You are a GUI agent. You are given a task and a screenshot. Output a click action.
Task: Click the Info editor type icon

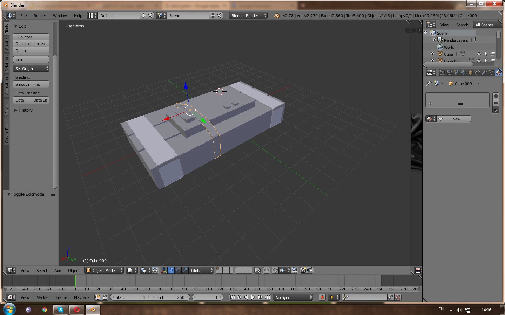(11, 15)
